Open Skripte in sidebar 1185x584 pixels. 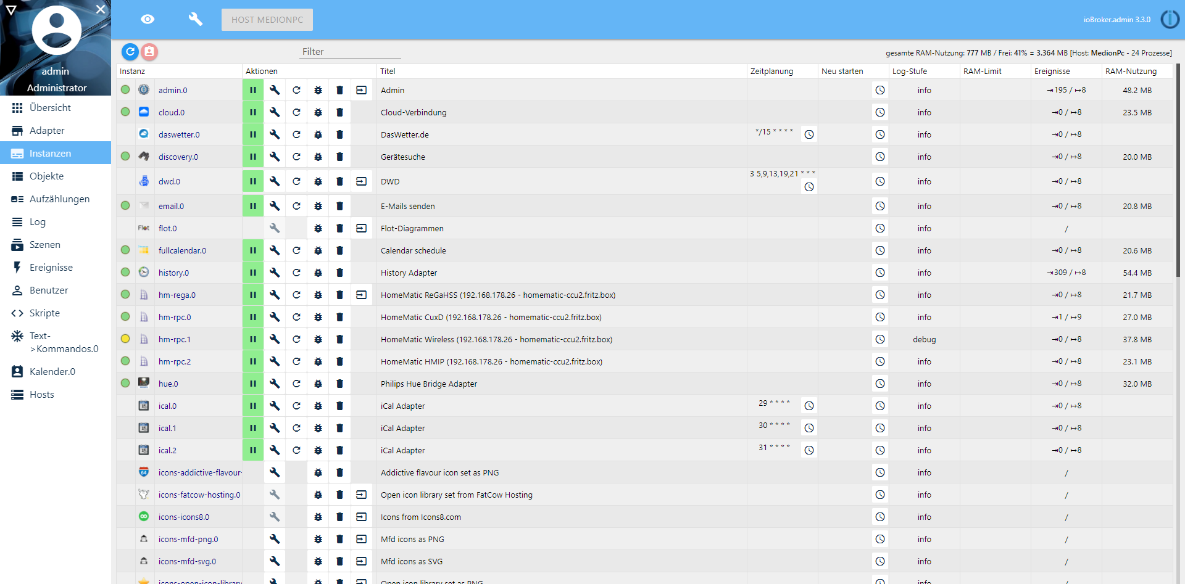pos(56,313)
